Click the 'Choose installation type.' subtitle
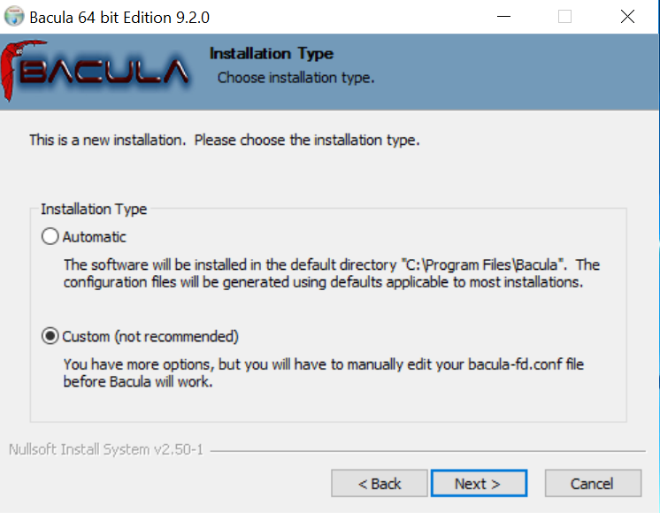Viewport: 660px width, 513px height. (x=295, y=78)
